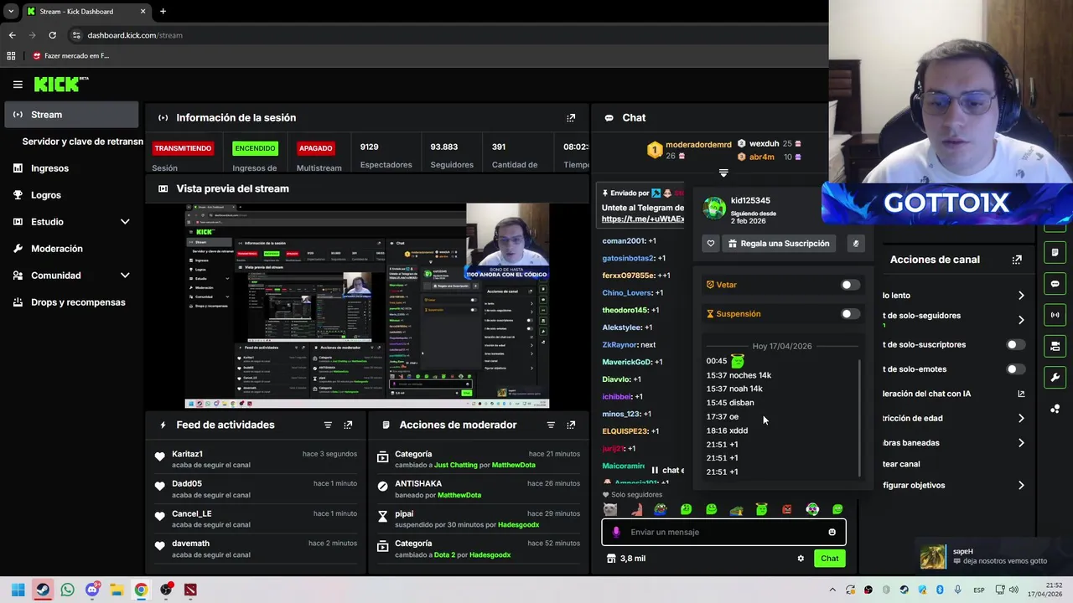Pop out the Acciones de canal panel
The width and height of the screenshot is (1073, 603).
pyautogui.click(x=1017, y=260)
